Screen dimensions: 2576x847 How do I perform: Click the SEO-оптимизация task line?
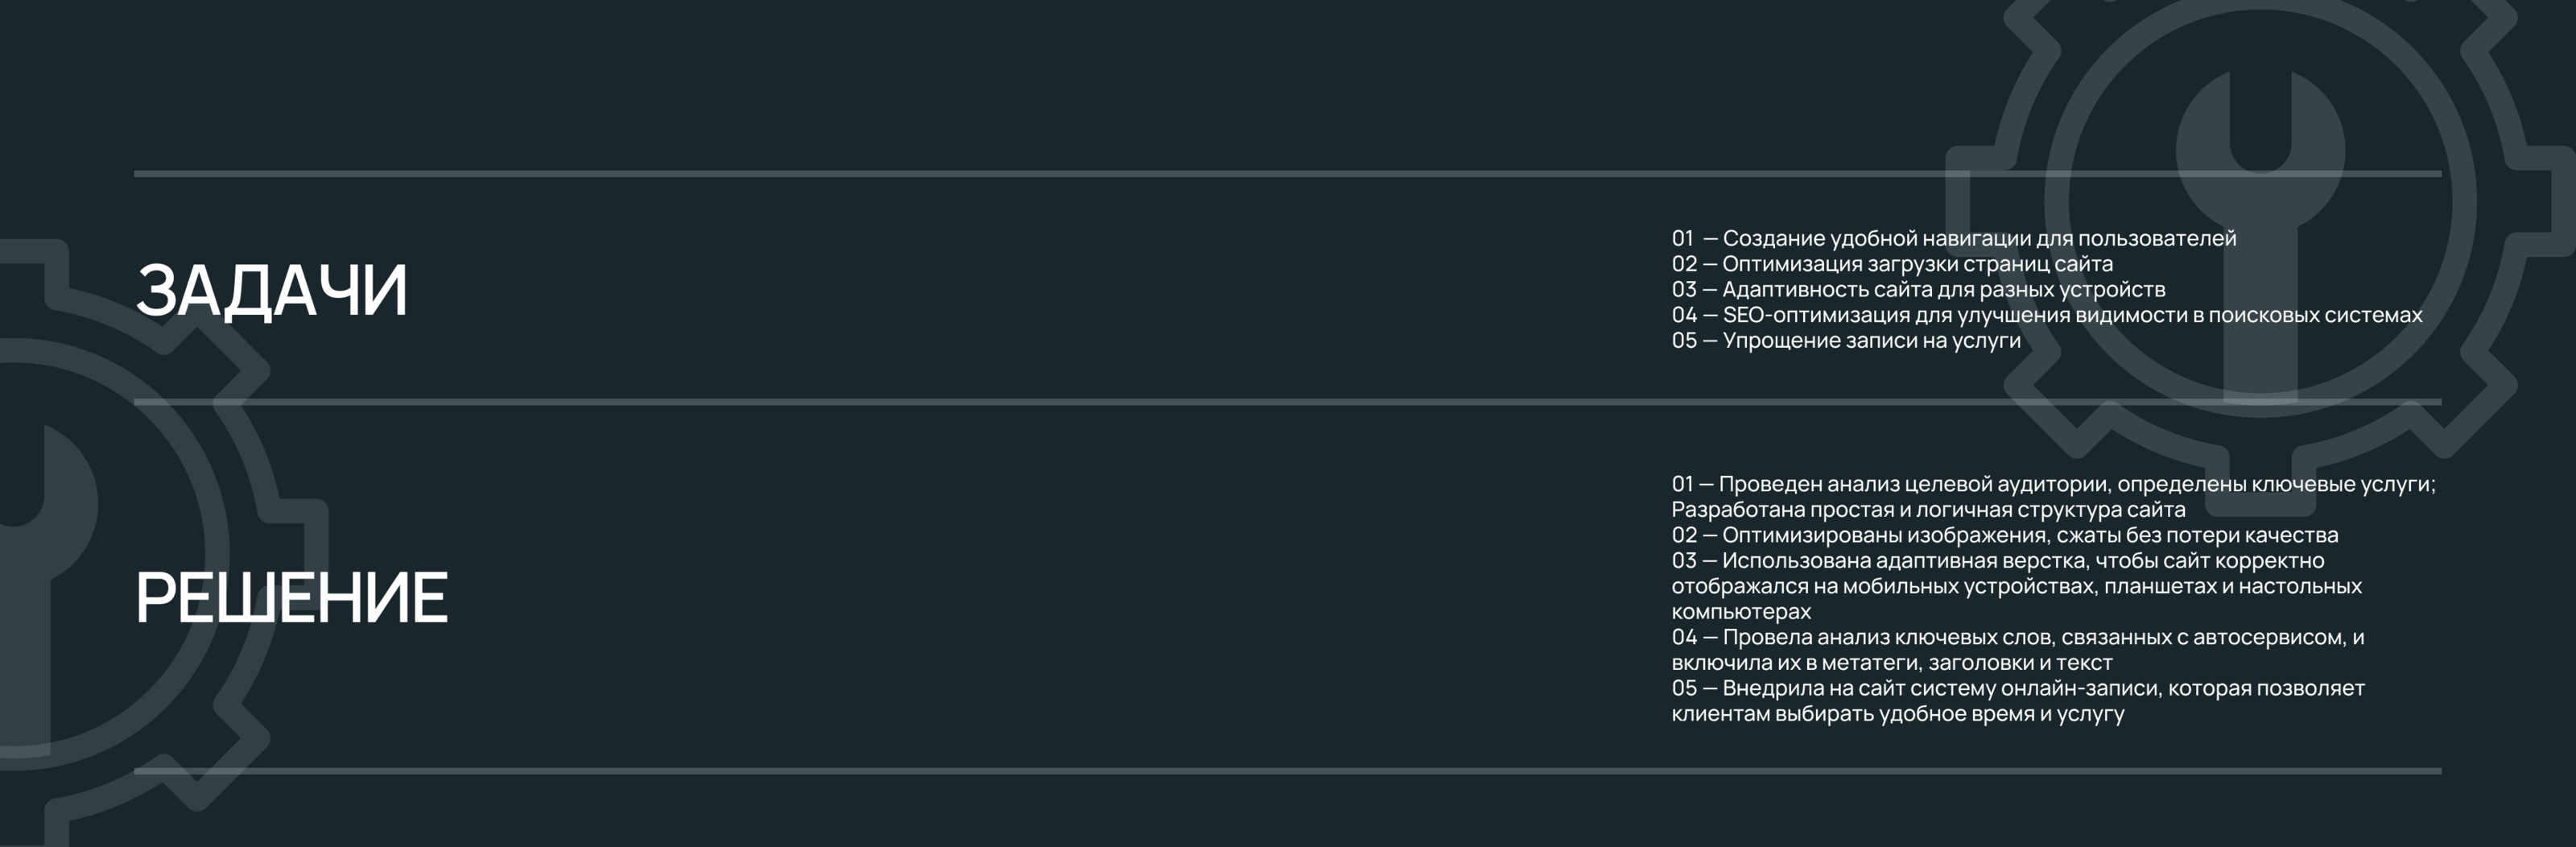coord(2046,315)
